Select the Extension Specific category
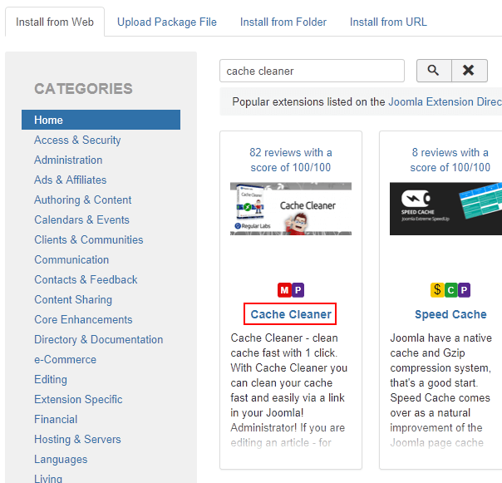The width and height of the screenshot is (502, 483). (x=78, y=399)
